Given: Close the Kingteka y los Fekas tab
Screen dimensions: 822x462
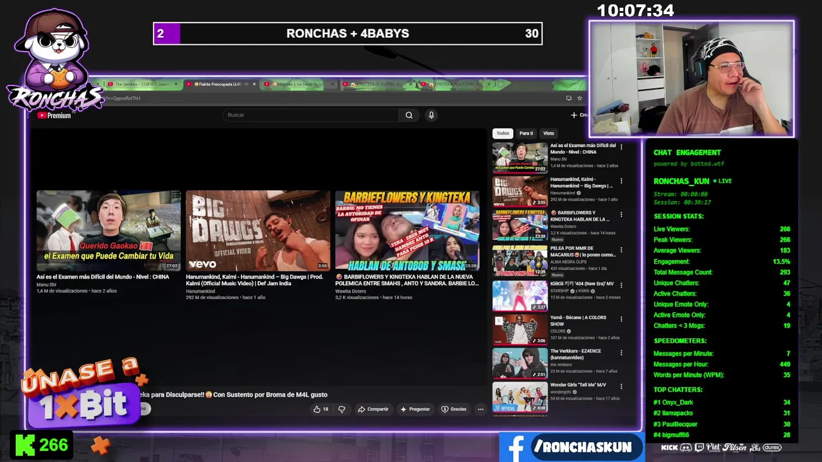Looking at the screenshot, I should [334, 84].
